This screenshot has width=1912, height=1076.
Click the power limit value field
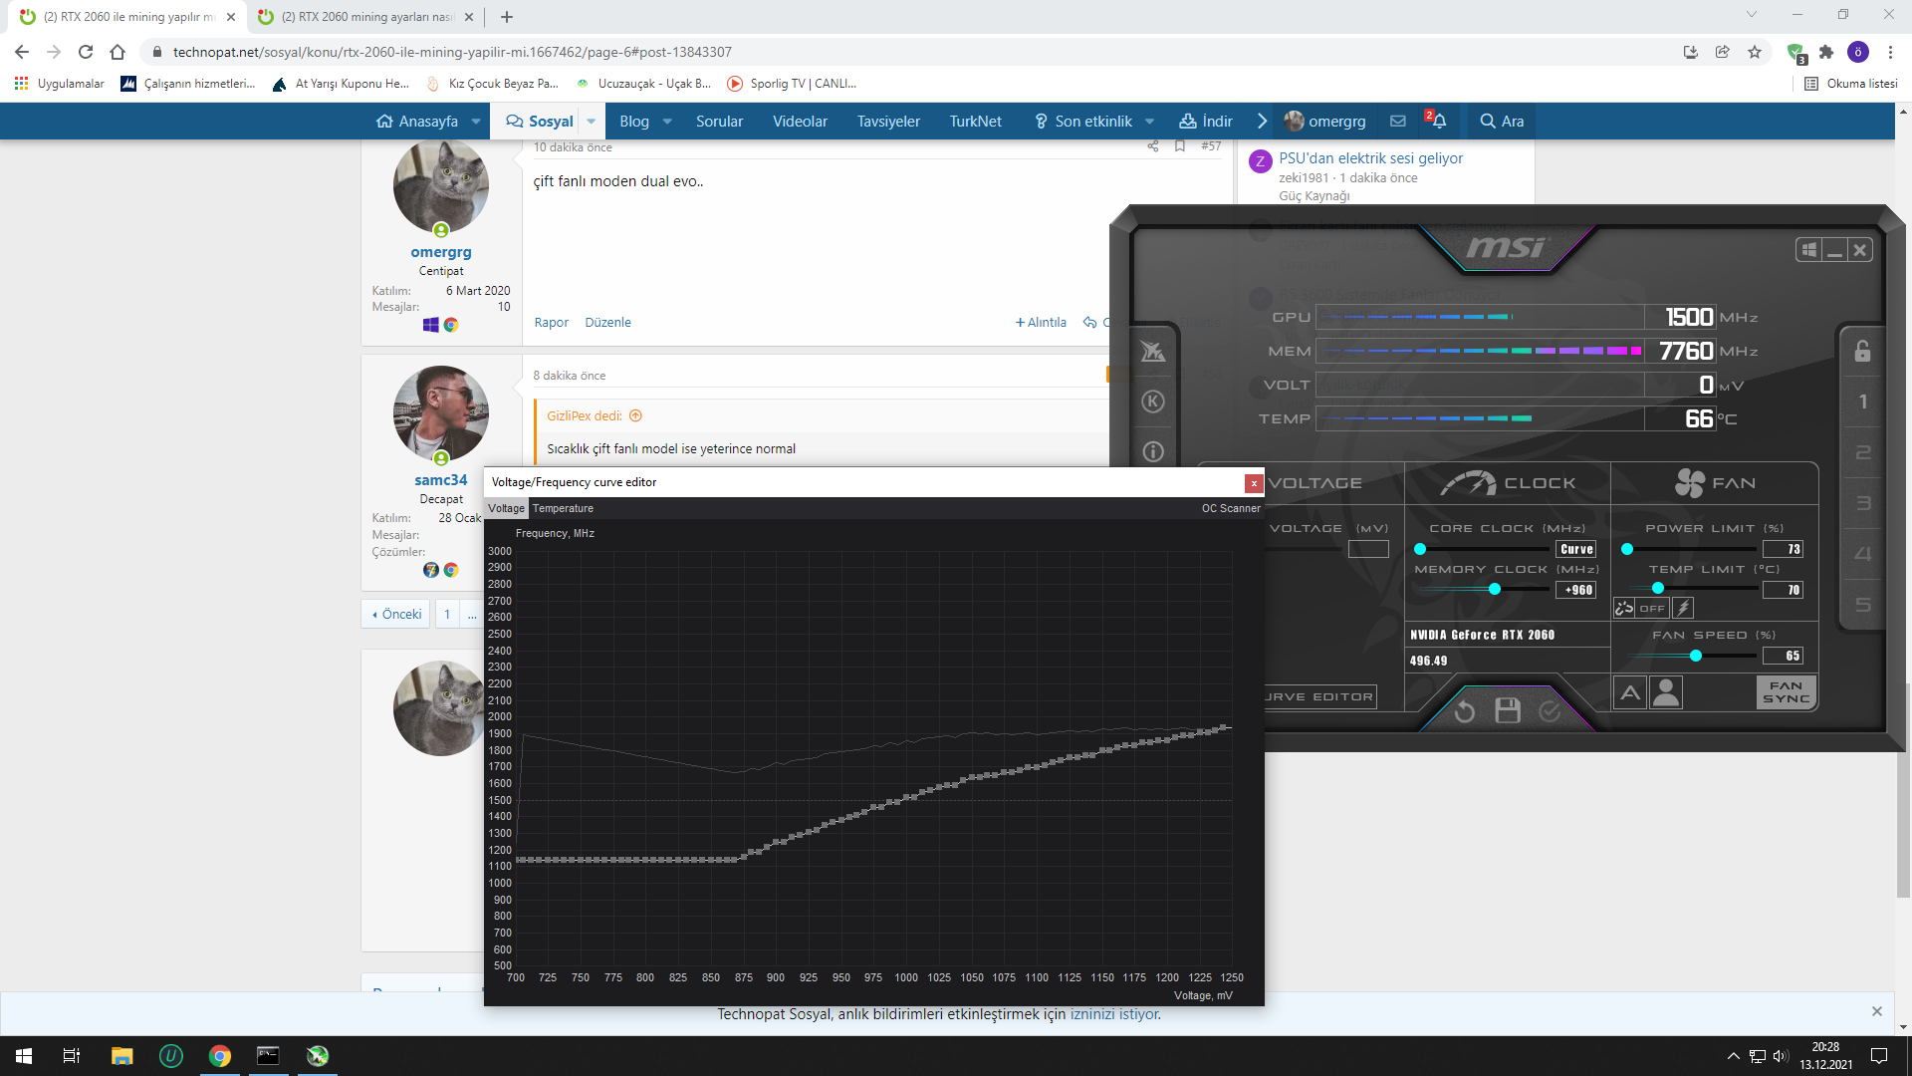click(x=1783, y=549)
